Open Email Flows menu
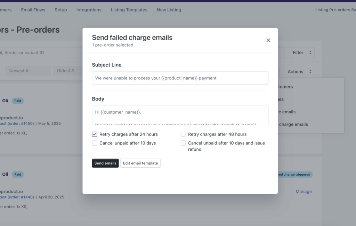The image size is (356, 226). pos(33,10)
